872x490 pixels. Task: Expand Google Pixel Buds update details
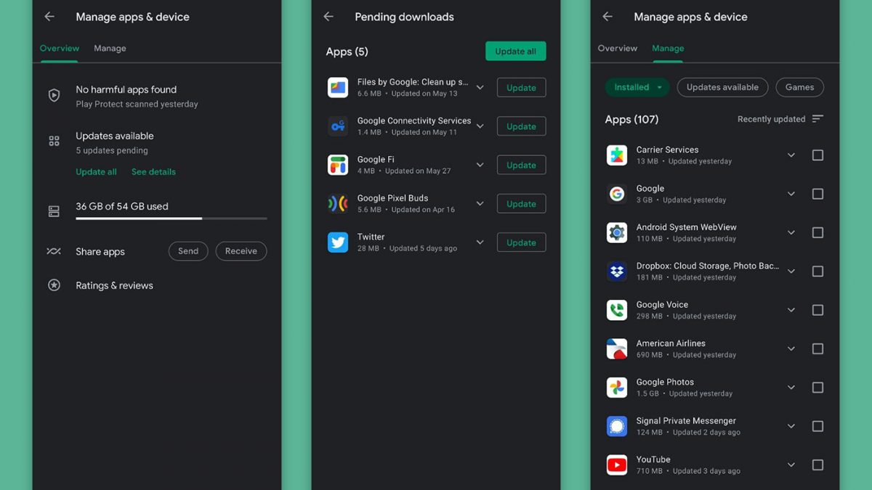[x=480, y=204]
